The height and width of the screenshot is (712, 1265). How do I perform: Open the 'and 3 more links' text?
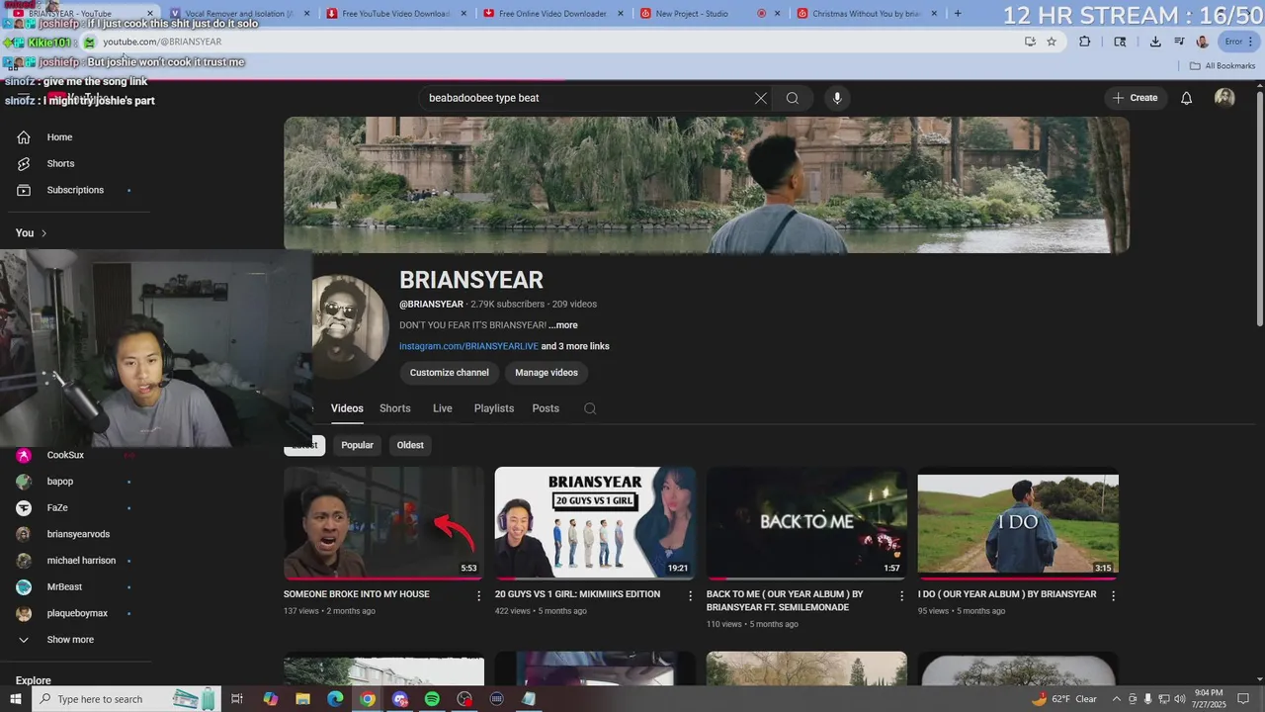[x=575, y=346]
